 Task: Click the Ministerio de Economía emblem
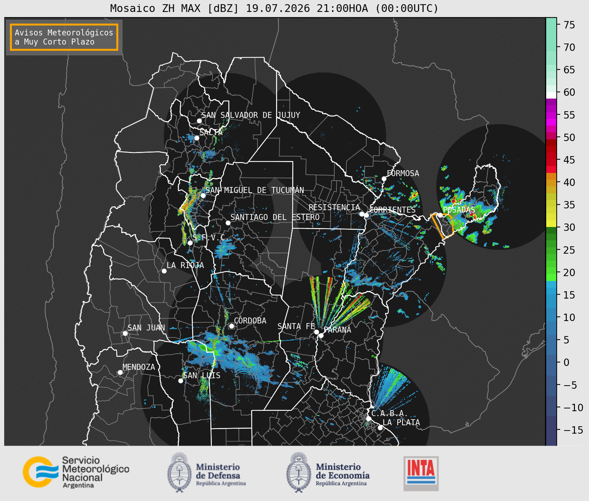click(299, 473)
